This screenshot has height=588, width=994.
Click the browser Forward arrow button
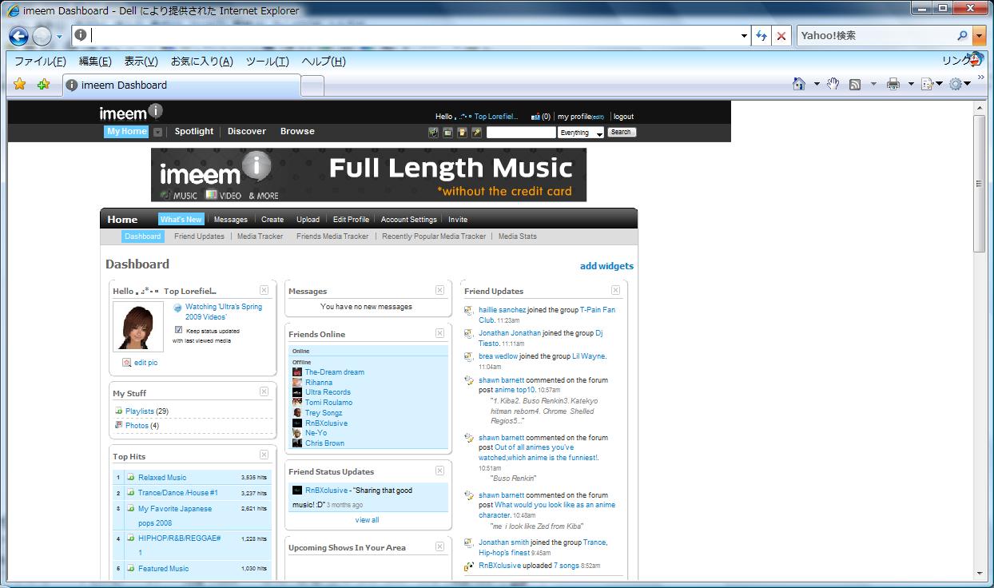[x=42, y=36]
